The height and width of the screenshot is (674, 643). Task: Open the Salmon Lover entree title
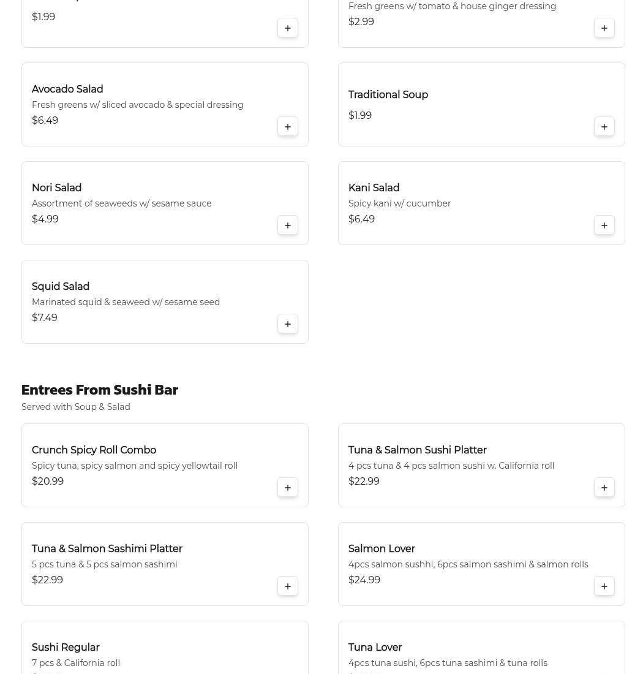[x=382, y=549]
